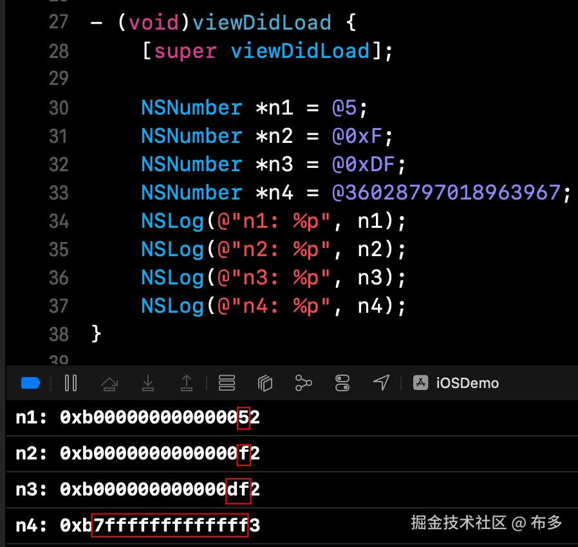The width and height of the screenshot is (578, 547).
Task: Click the iOSDemo app icon
Action: pyautogui.click(x=420, y=383)
